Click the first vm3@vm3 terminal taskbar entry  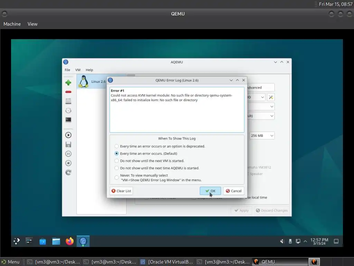(54, 262)
